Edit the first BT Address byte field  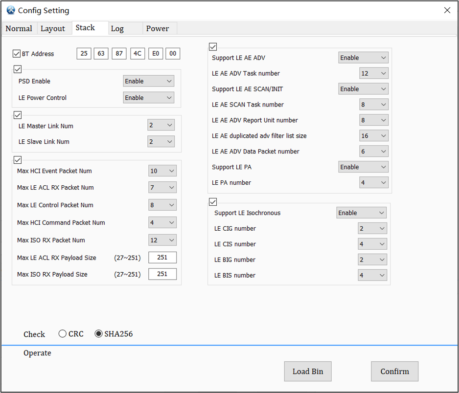click(83, 53)
